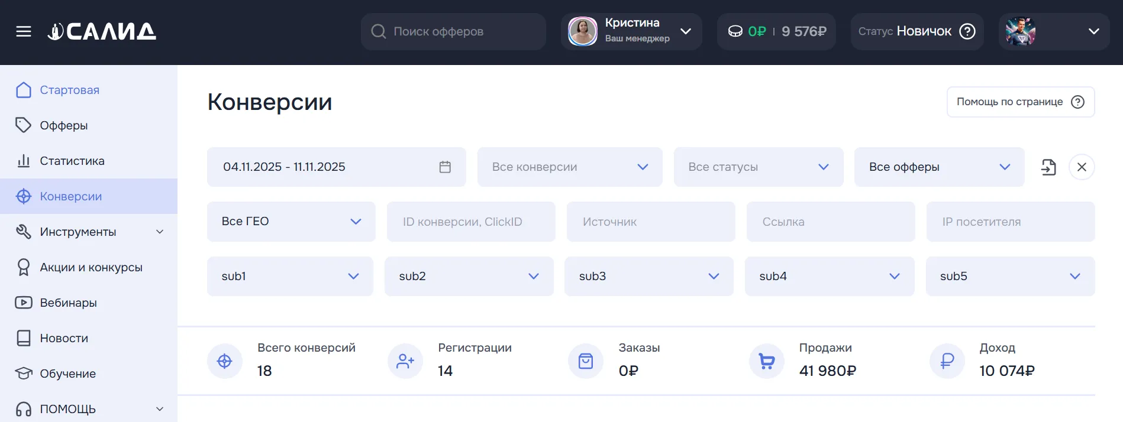Expand the ПОМОЩЬ sidebar chevron
Viewport: 1123px width, 422px height.
(x=160, y=409)
